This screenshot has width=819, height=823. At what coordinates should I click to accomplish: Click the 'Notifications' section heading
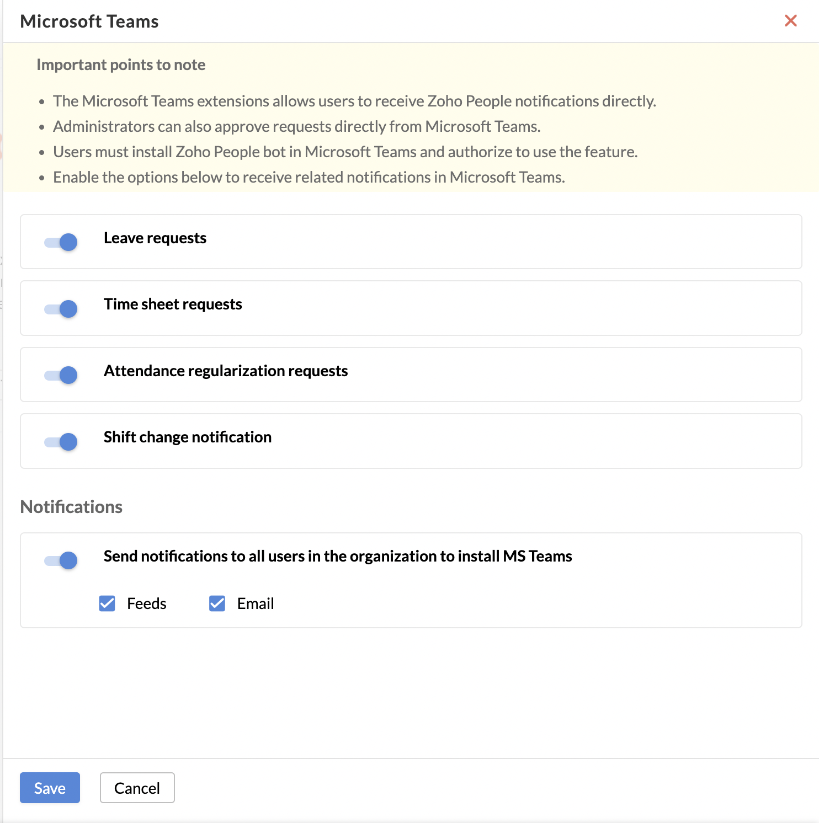tap(71, 507)
